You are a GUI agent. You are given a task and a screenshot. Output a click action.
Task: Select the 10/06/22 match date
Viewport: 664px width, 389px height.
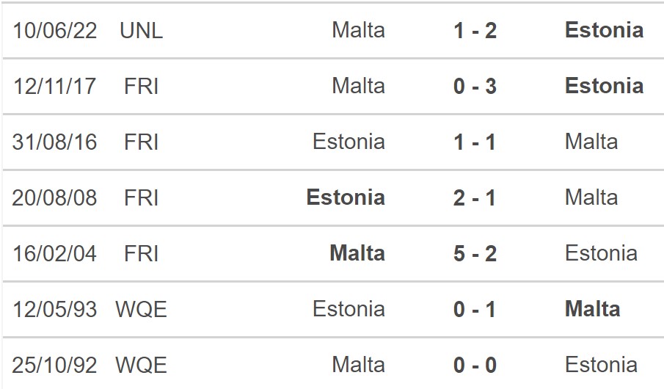coord(54,30)
